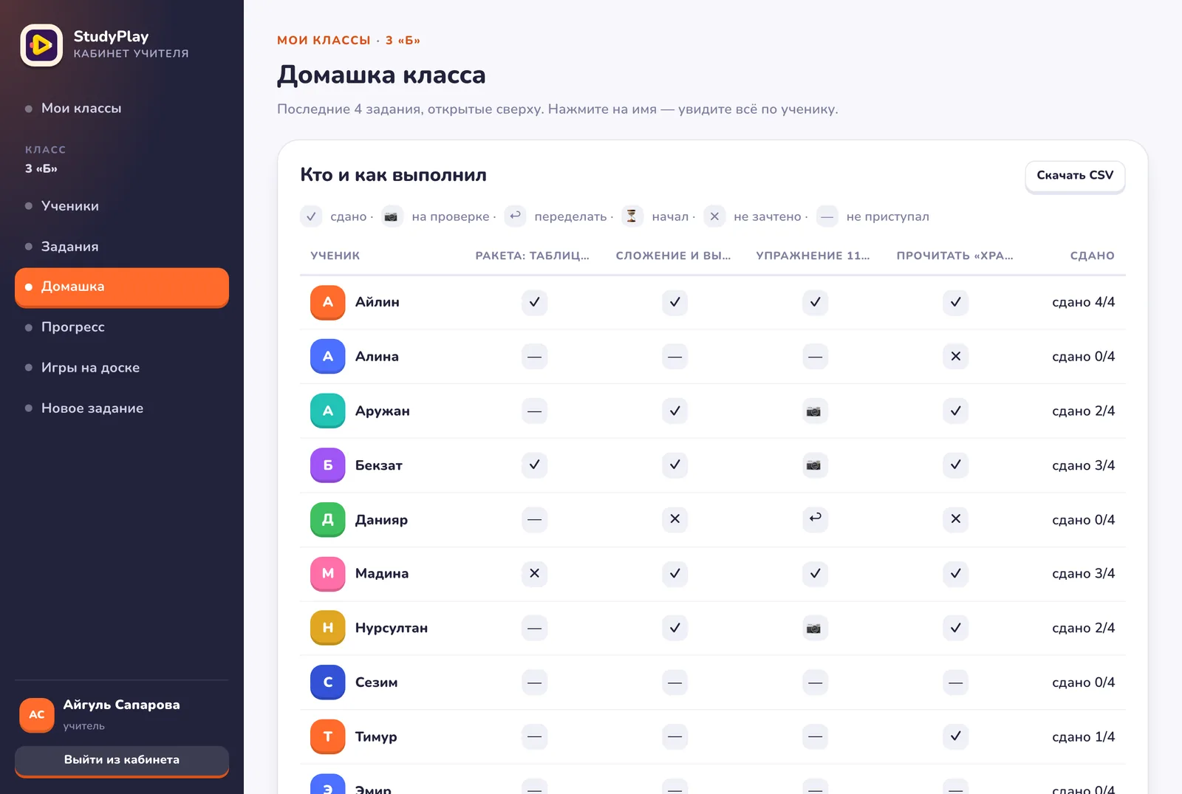Click the 3 «Б» class label in sidebar
The width and height of the screenshot is (1182, 794).
(41, 168)
